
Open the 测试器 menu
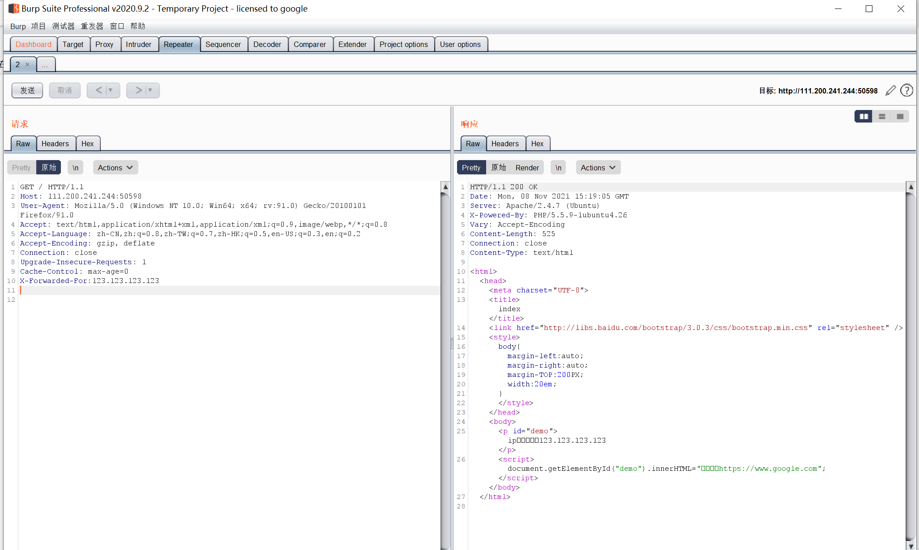(64, 26)
